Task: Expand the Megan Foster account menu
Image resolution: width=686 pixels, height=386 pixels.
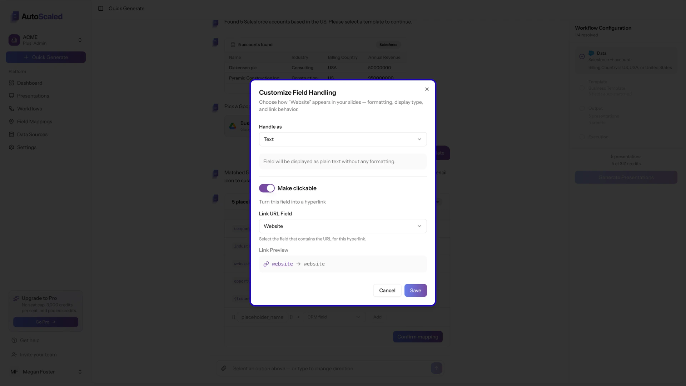Action: [80, 372]
